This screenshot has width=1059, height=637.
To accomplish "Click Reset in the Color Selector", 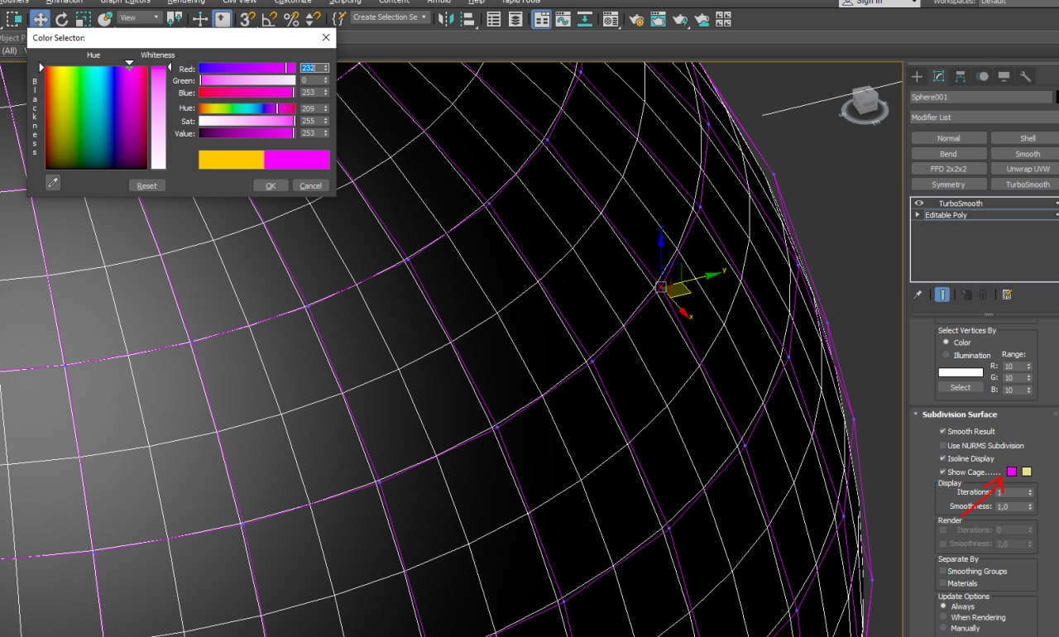I will [x=147, y=185].
